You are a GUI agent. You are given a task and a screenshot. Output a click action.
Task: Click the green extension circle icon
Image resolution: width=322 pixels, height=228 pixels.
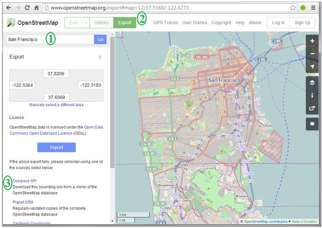(303, 8)
